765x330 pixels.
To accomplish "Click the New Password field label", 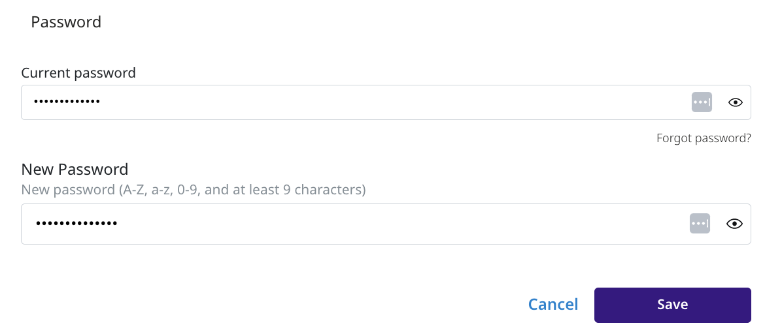I will pos(75,170).
